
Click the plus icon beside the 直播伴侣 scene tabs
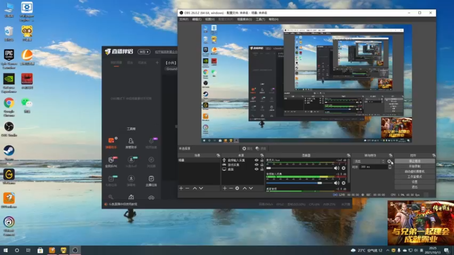click(x=157, y=62)
